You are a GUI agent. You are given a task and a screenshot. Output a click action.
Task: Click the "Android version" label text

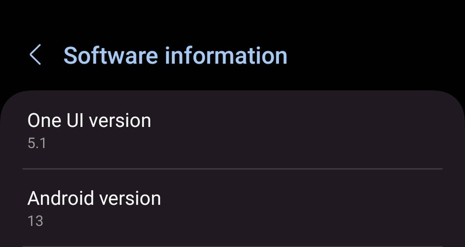pos(94,198)
